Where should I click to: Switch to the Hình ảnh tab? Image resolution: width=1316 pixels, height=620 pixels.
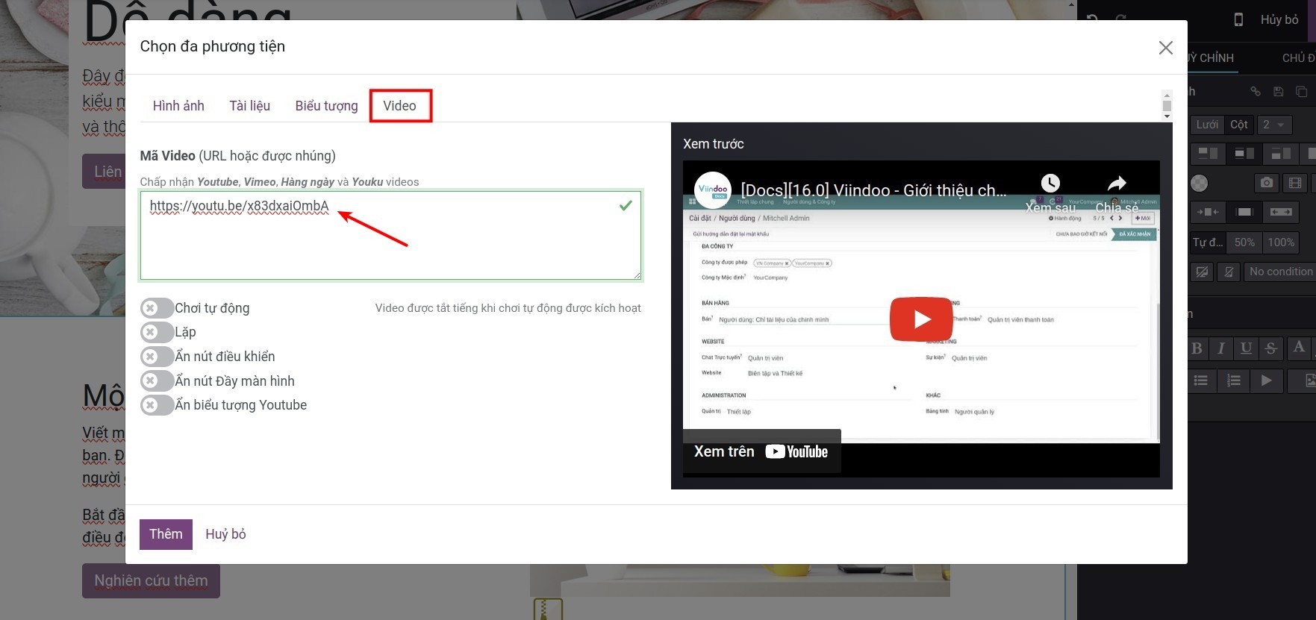pyautogui.click(x=178, y=106)
